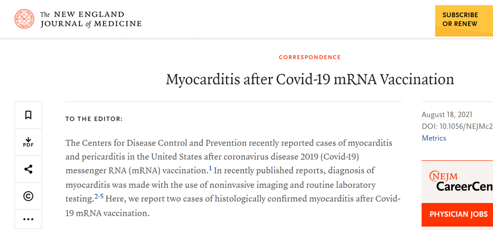Click the NEJM circular seal logo
The width and height of the screenshot is (493, 230).
[x=25, y=19]
